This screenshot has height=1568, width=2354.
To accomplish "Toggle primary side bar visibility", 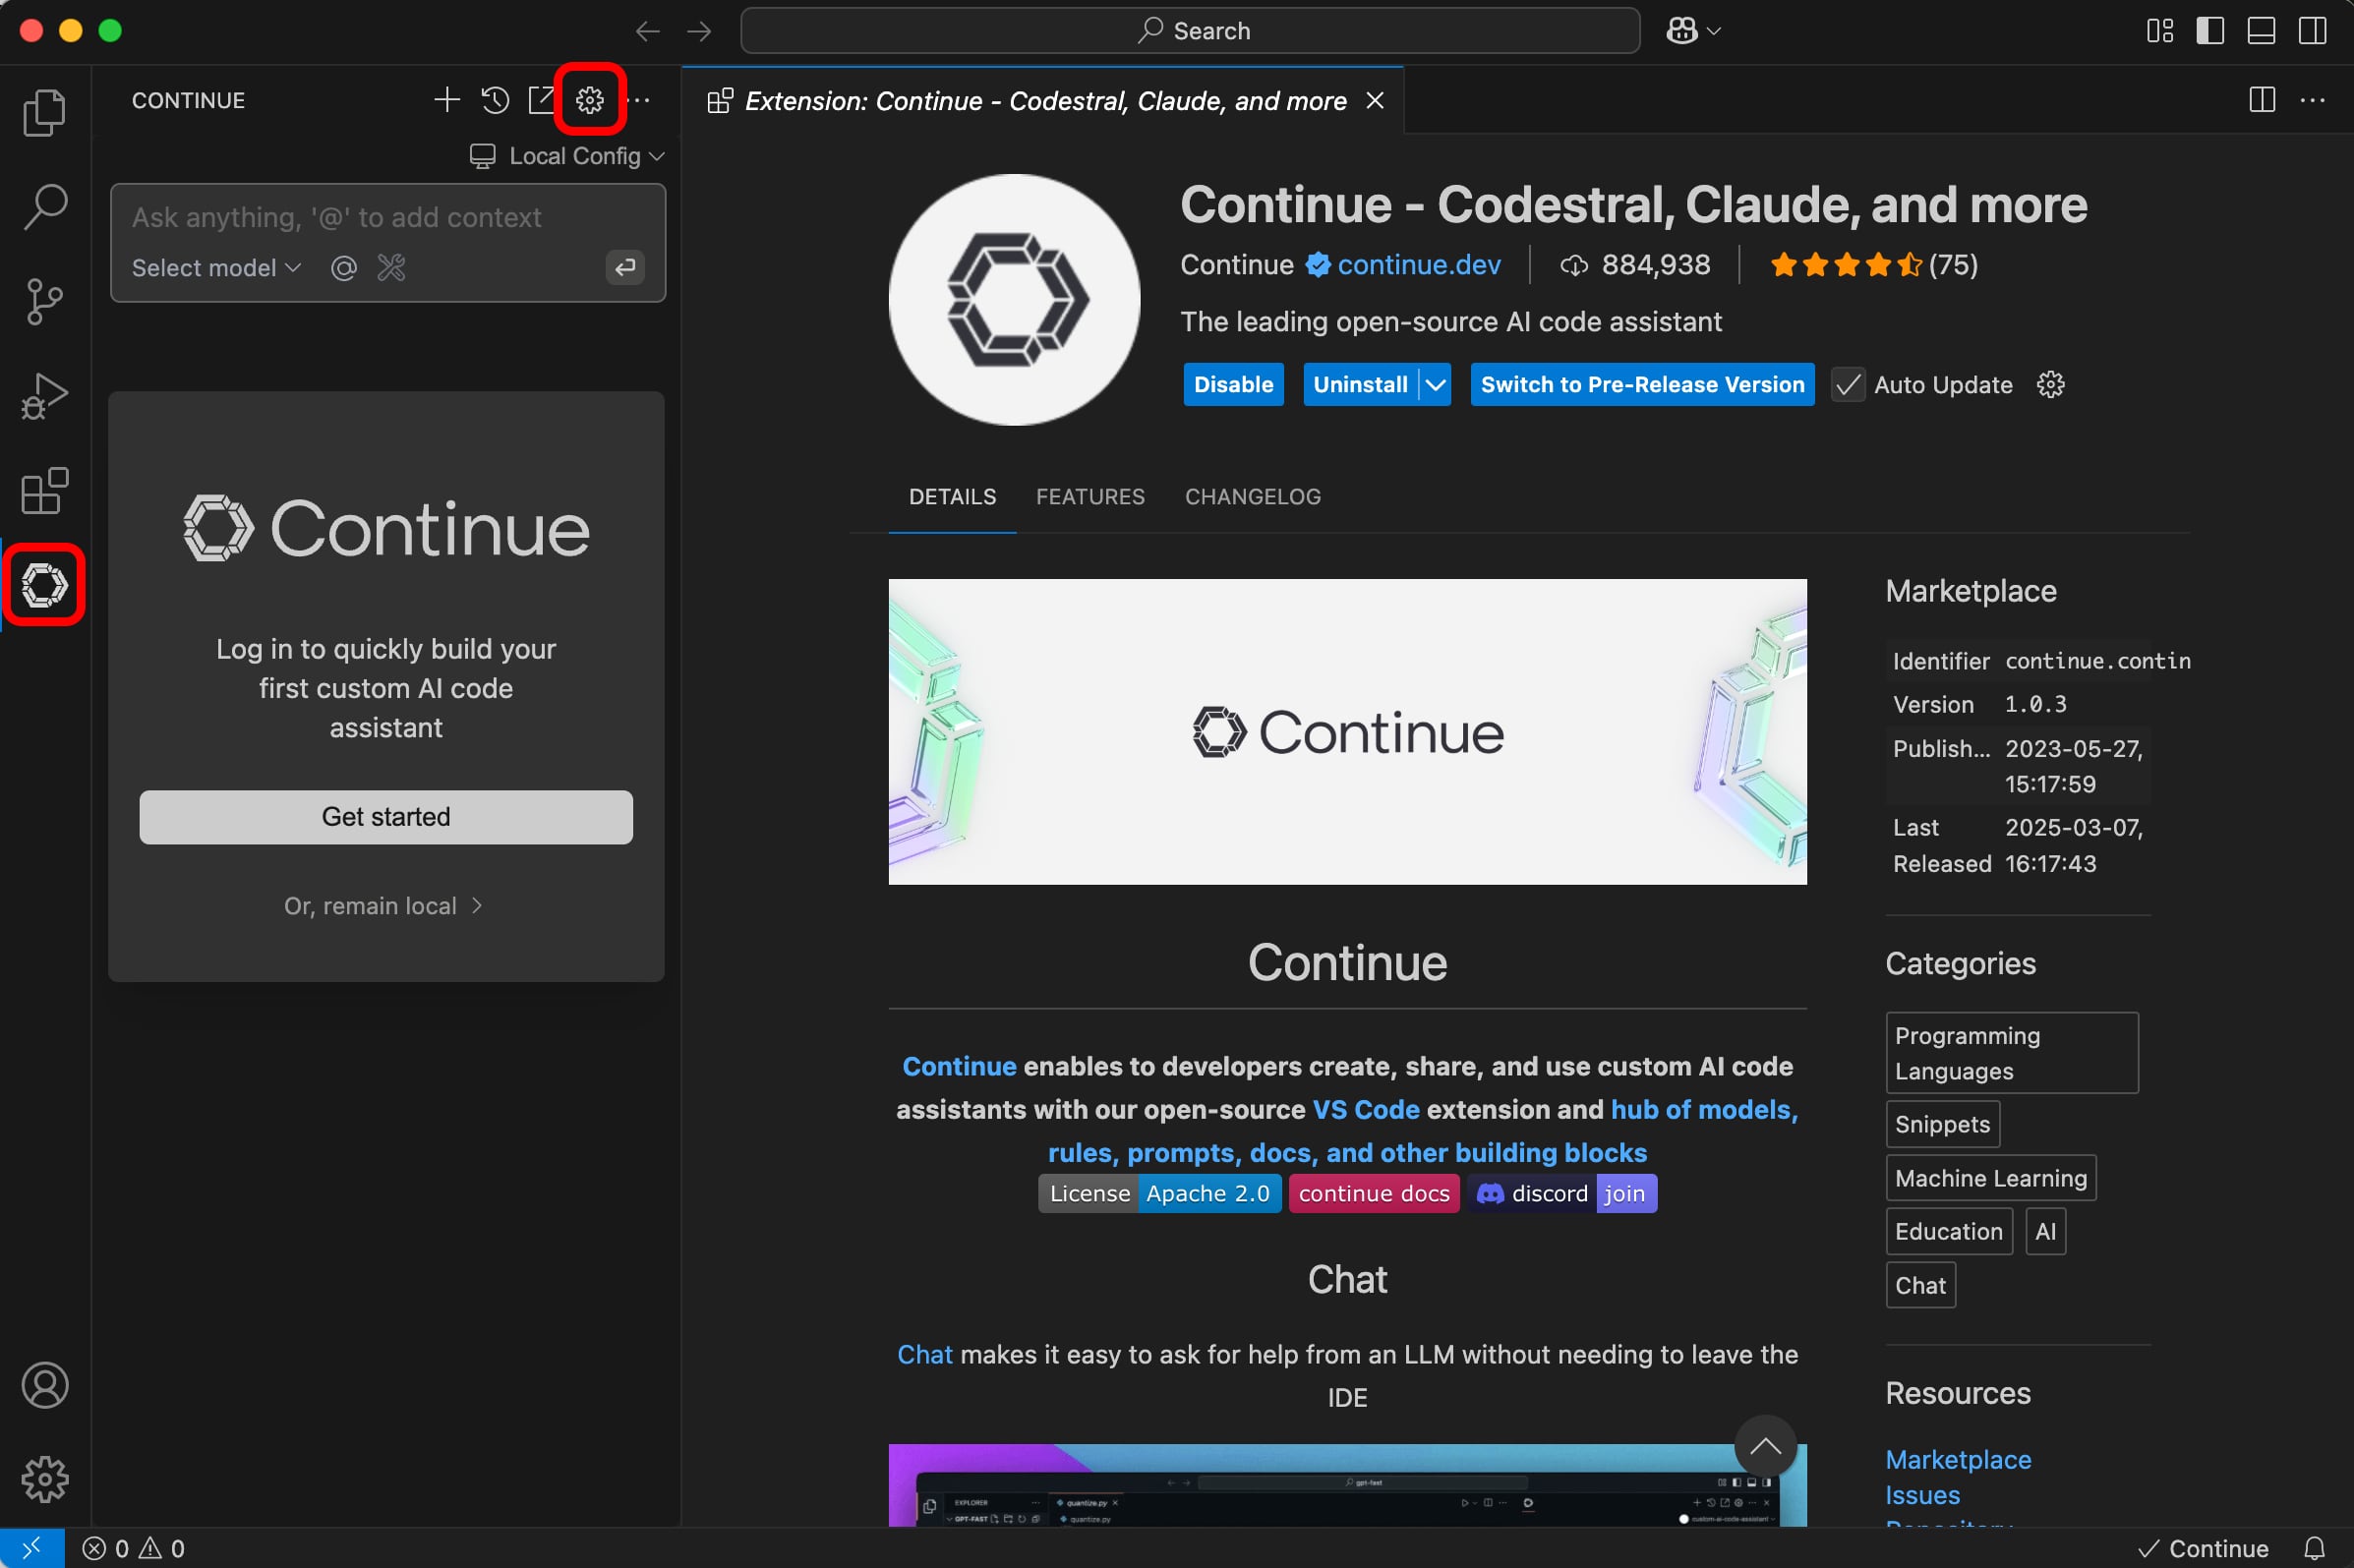I will click(x=2210, y=31).
